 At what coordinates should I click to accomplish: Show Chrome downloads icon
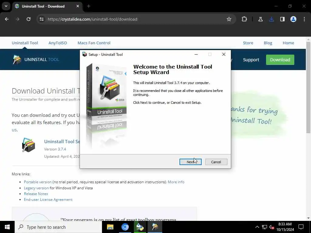pos(272,19)
